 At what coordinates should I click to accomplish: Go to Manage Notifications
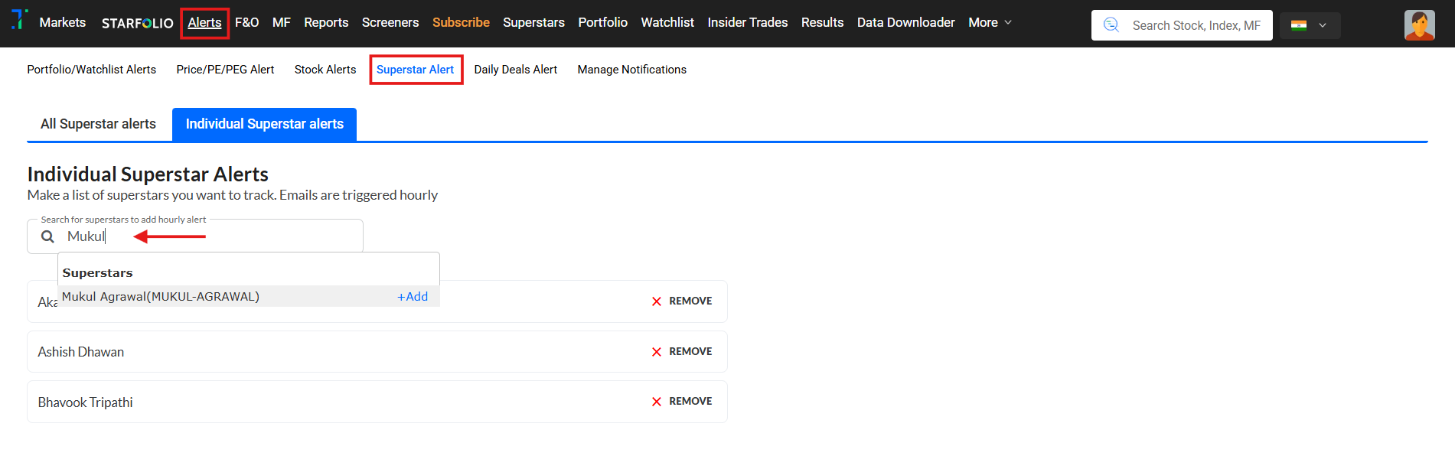click(631, 70)
